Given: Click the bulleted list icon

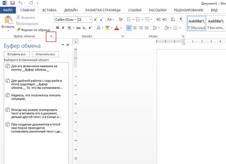Looking at the screenshot, I should tap(129, 19).
